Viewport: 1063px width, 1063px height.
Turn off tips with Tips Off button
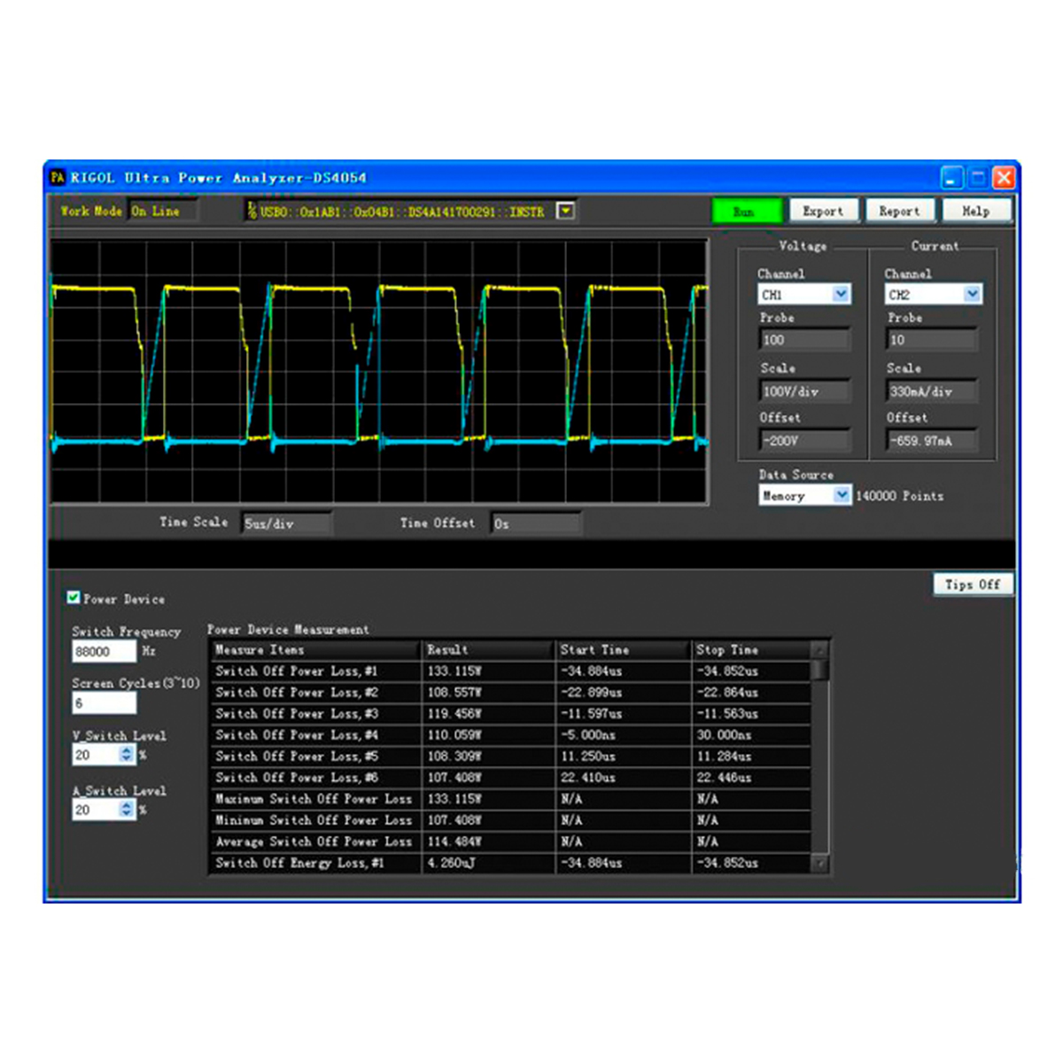(x=972, y=585)
